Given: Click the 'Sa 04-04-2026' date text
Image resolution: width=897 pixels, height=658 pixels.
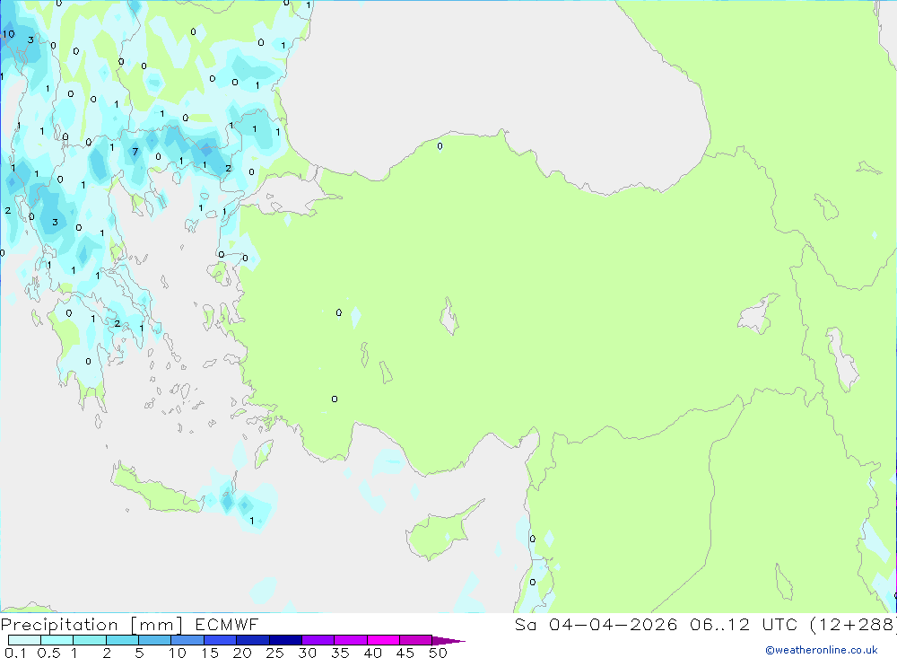Looking at the screenshot, I should coord(596,624).
